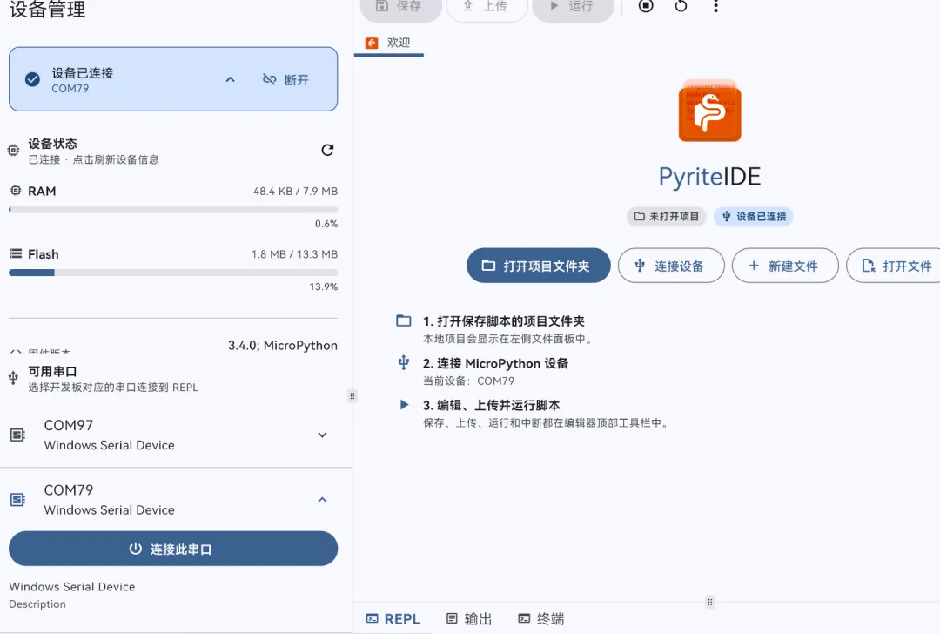Click folder icon beside step 1
The image size is (940, 634).
click(404, 320)
